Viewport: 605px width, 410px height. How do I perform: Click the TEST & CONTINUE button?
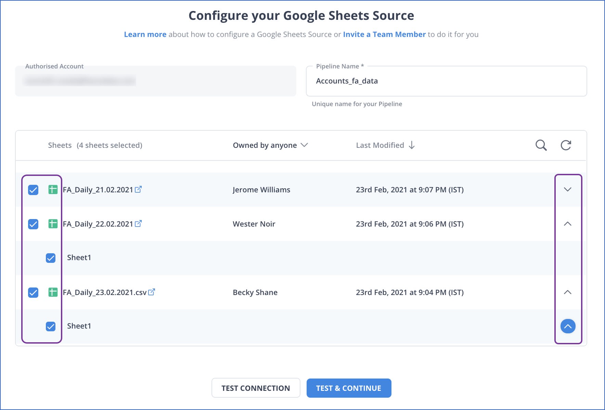tap(349, 388)
